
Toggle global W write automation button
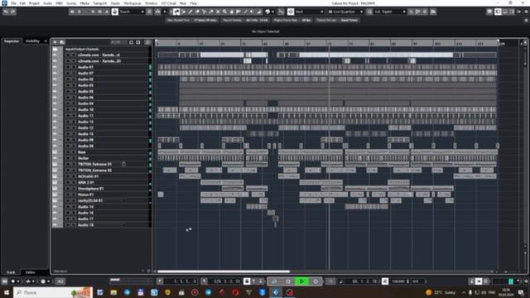[x=99, y=12]
